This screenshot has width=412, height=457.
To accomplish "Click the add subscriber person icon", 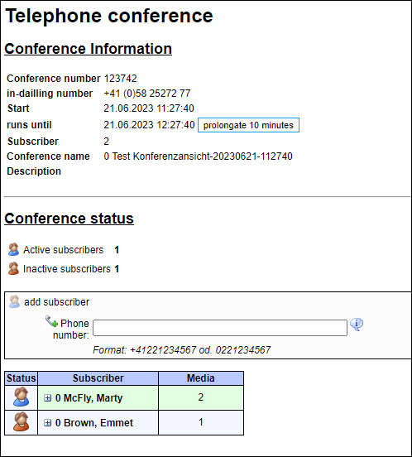I will pyautogui.click(x=14, y=301).
